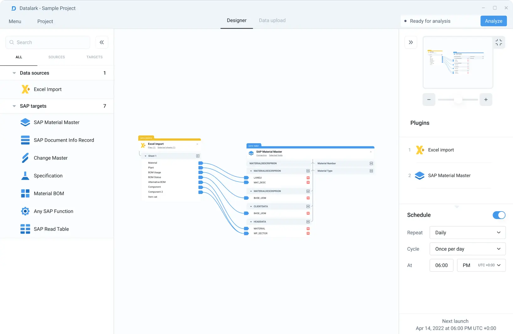Screen dimensions: 513x334
Task: Click the 06:00 time input
Action: 442,265
